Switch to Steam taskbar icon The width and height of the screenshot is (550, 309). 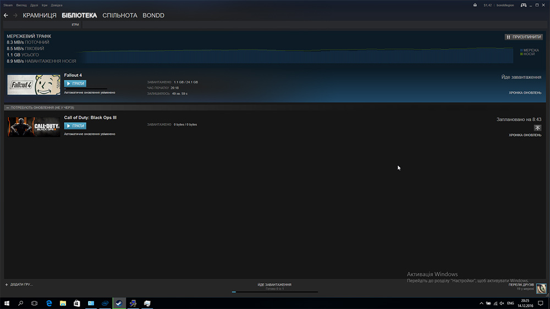click(x=119, y=303)
